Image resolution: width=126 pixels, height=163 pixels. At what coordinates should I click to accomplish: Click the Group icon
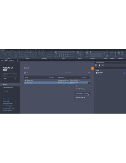105,53
